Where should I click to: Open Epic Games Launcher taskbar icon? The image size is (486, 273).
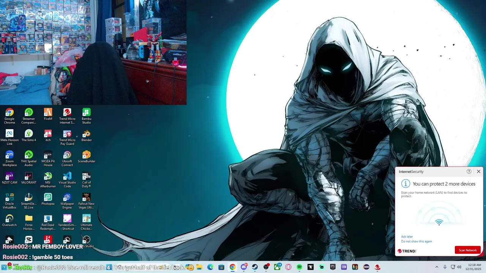333,267
